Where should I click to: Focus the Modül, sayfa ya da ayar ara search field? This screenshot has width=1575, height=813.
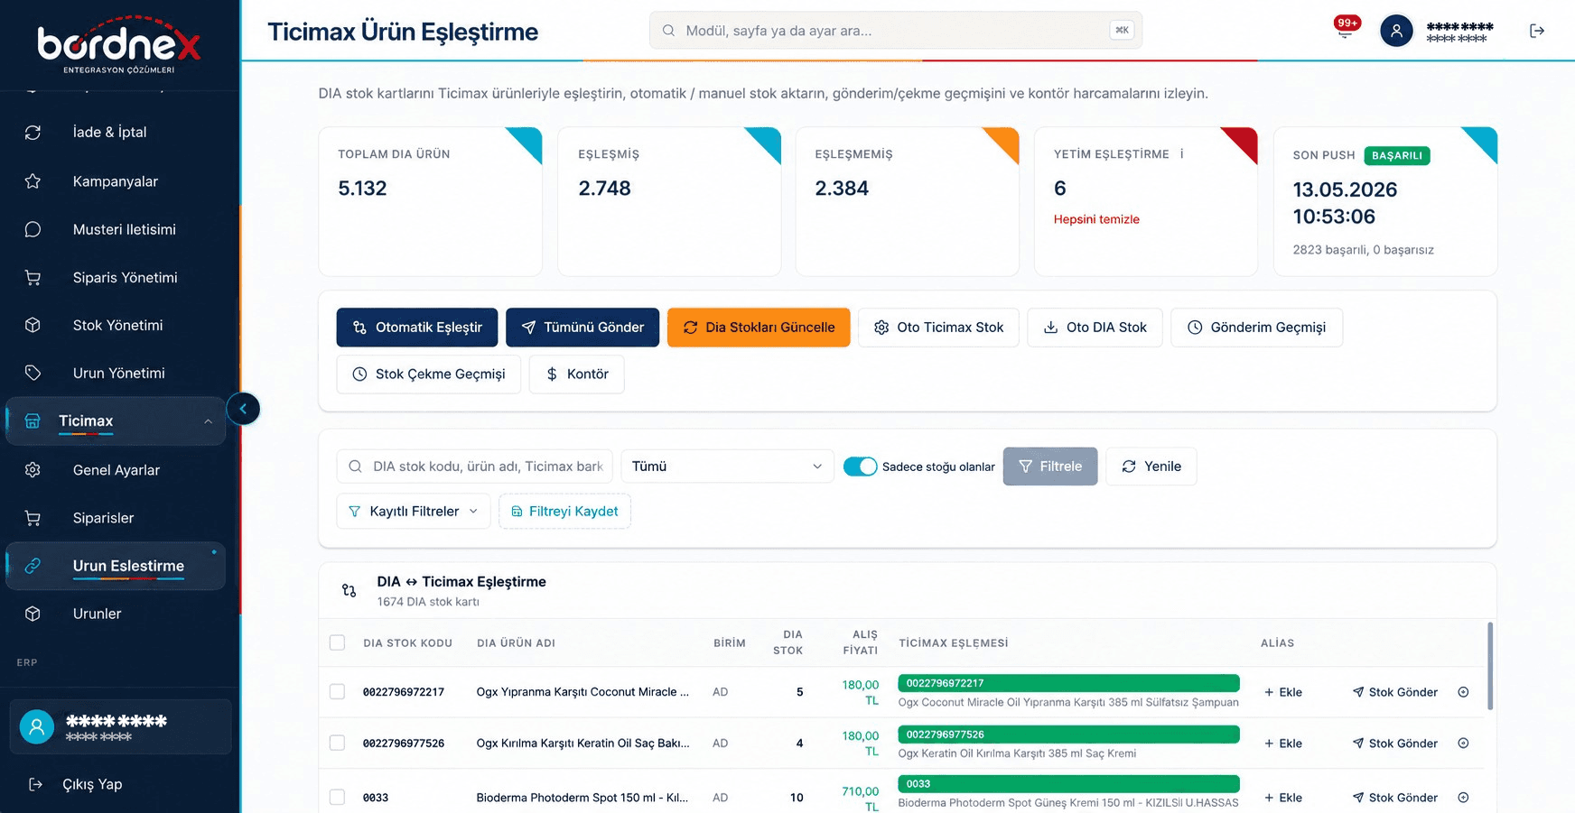pos(896,31)
